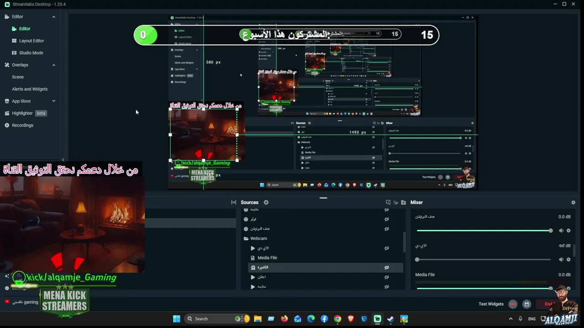Open Steam from the taskbar
The image size is (584, 328).
pos(391,318)
